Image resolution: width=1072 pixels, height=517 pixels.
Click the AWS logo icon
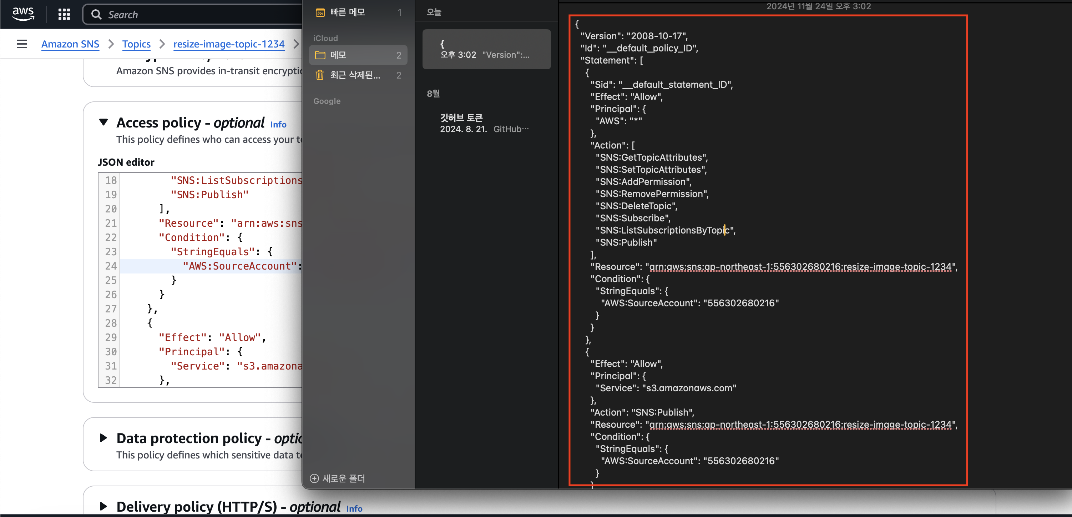pyautogui.click(x=23, y=14)
